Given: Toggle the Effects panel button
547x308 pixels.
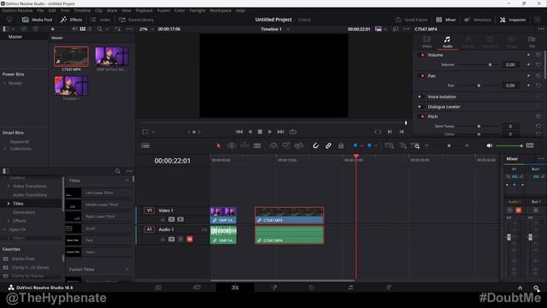Looking at the screenshot, I should (71, 20).
